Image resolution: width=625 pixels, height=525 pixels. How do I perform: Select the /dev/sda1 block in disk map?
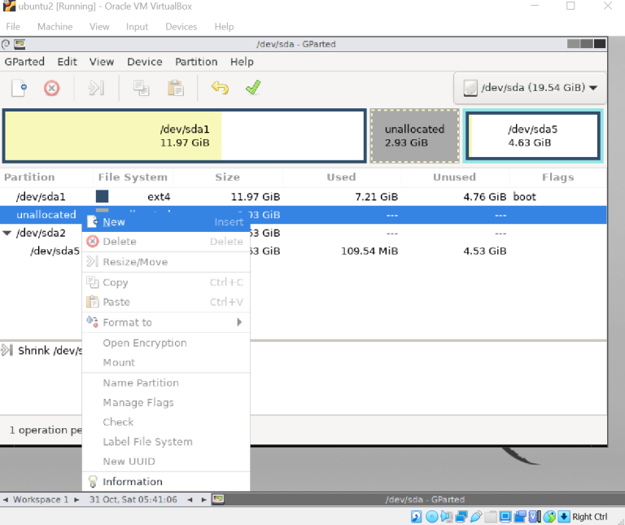tap(184, 136)
